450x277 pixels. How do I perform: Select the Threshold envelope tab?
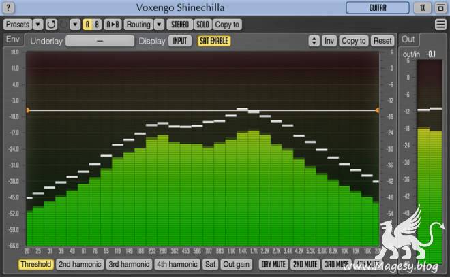[36, 264]
